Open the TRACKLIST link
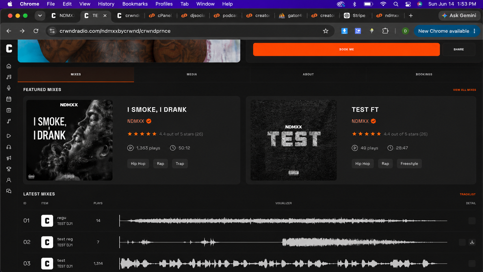The image size is (483, 272). tap(468, 194)
